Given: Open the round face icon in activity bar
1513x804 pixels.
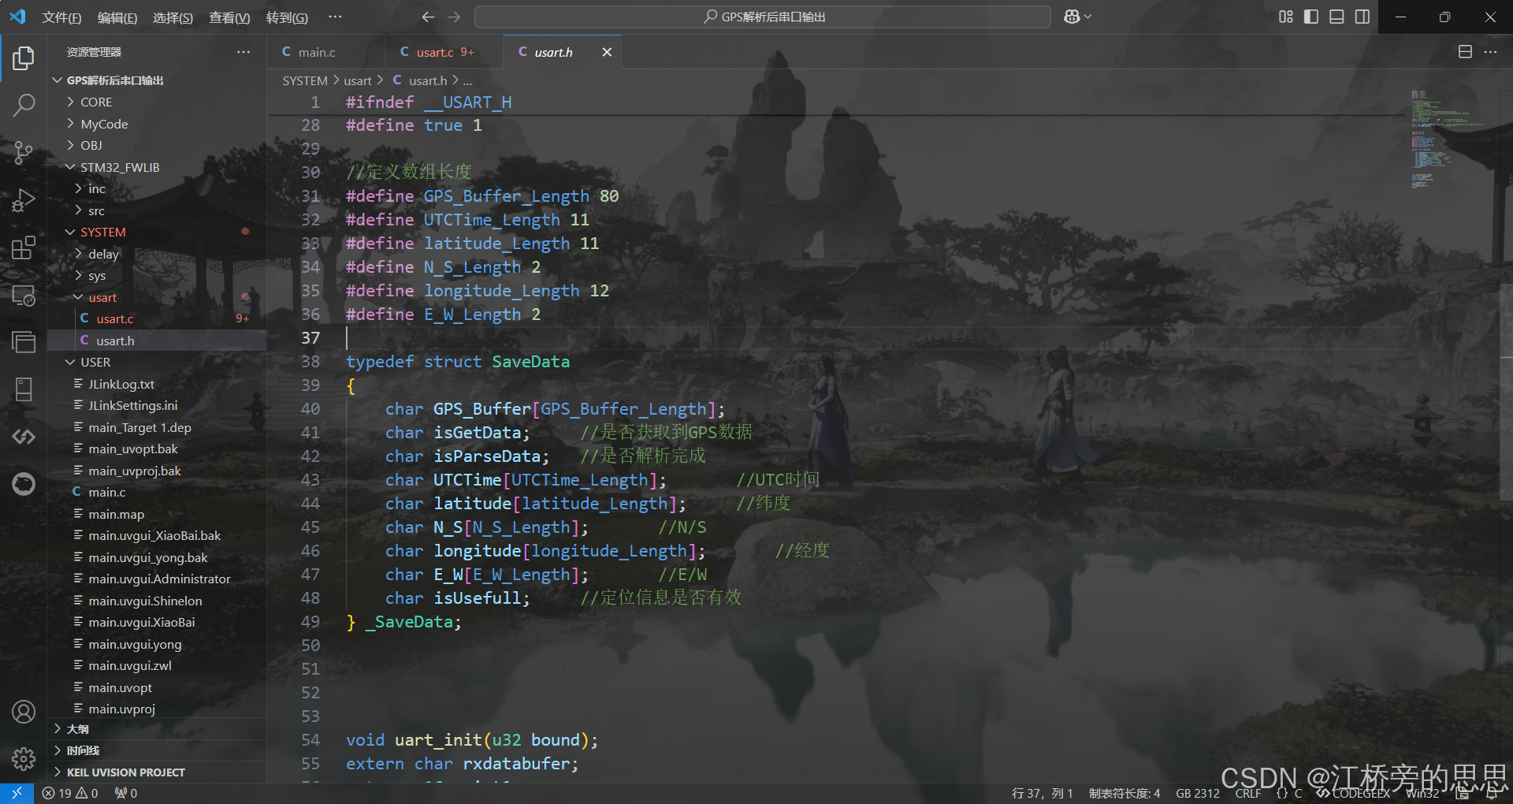Looking at the screenshot, I should coord(24,483).
